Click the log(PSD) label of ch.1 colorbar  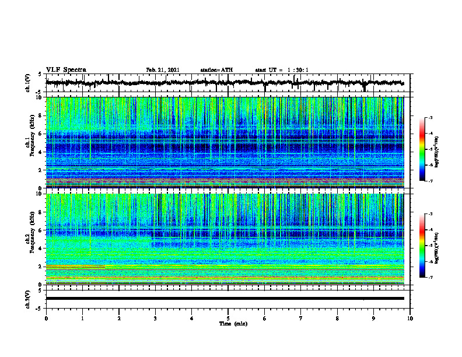[x=437, y=152]
